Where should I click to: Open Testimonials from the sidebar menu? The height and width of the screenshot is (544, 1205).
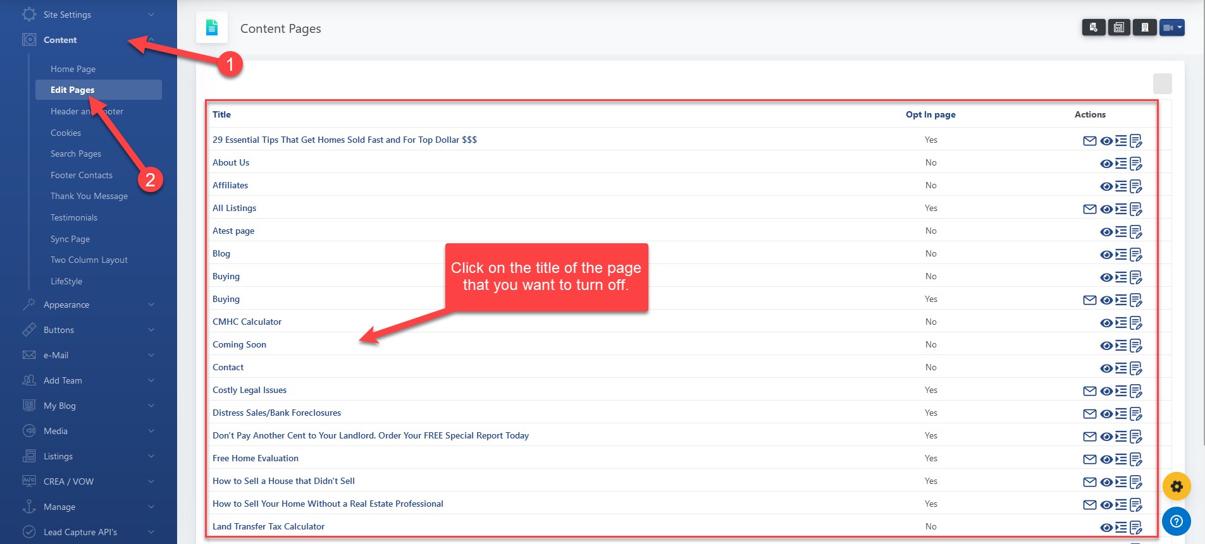(74, 217)
